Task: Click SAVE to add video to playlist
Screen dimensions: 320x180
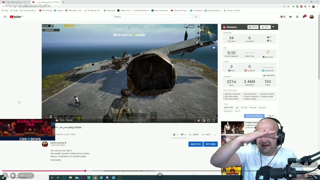Action: point(206,134)
